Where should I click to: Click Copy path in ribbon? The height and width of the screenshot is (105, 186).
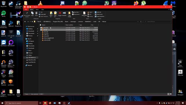42,14
